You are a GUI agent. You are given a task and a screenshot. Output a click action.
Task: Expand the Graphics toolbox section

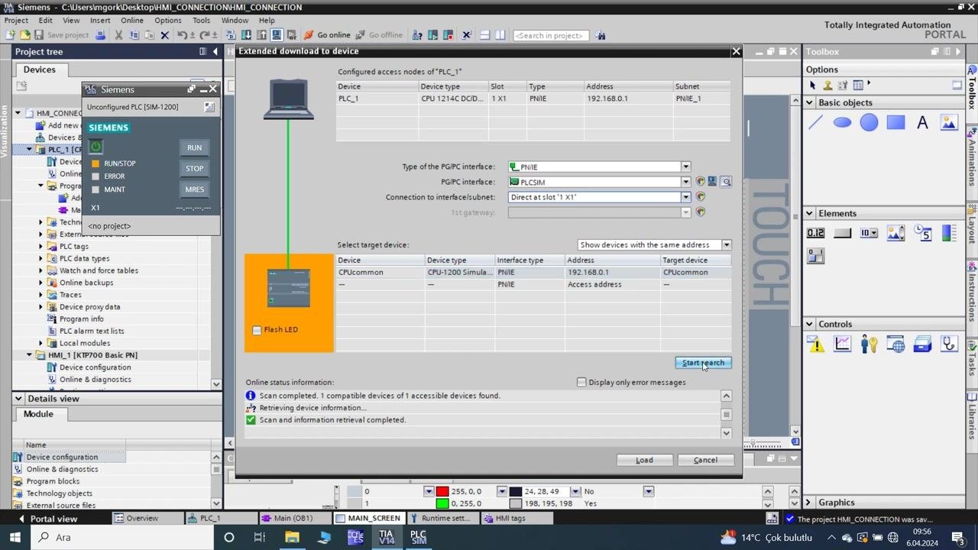click(x=809, y=503)
